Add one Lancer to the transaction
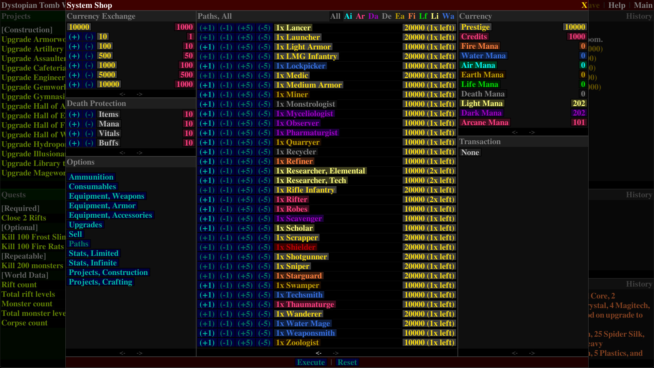The height and width of the screenshot is (368, 654). coord(207,28)
